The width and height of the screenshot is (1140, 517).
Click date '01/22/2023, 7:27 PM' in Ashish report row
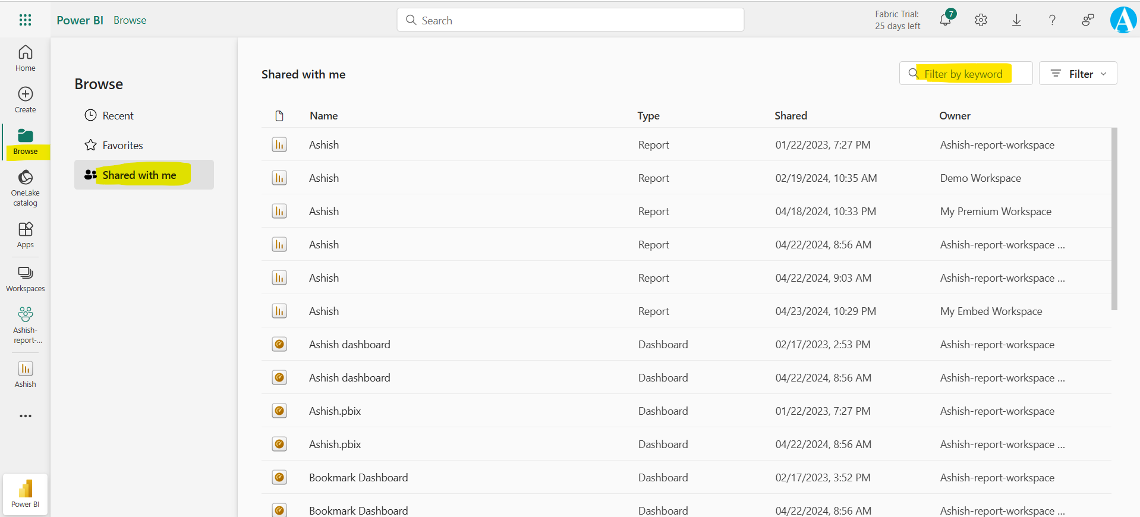point(823,144)
